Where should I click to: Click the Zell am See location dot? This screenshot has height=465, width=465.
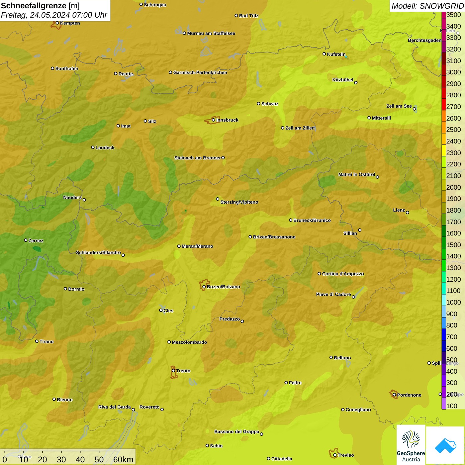pos(414,109)
